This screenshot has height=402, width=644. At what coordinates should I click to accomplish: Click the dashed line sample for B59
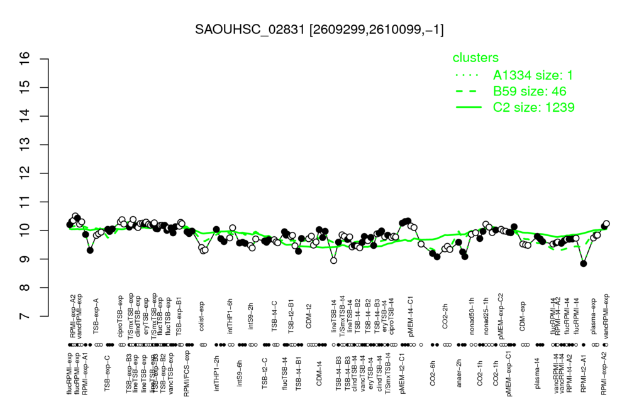coord(468,91)
